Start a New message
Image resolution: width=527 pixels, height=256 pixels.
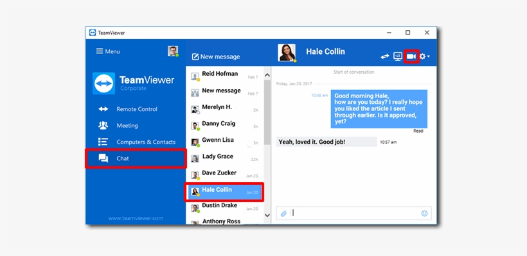pos(216,56)
